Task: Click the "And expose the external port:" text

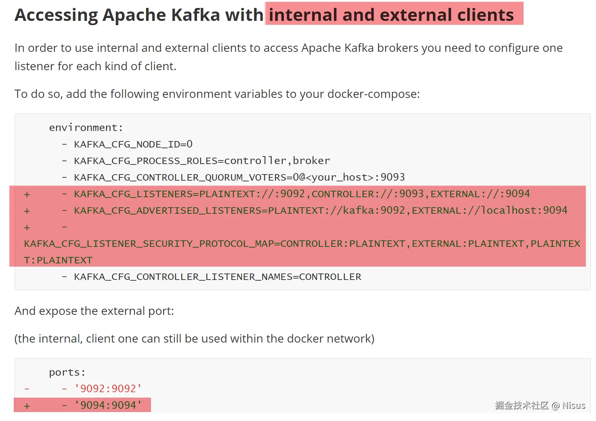Action: coord(94,311)
